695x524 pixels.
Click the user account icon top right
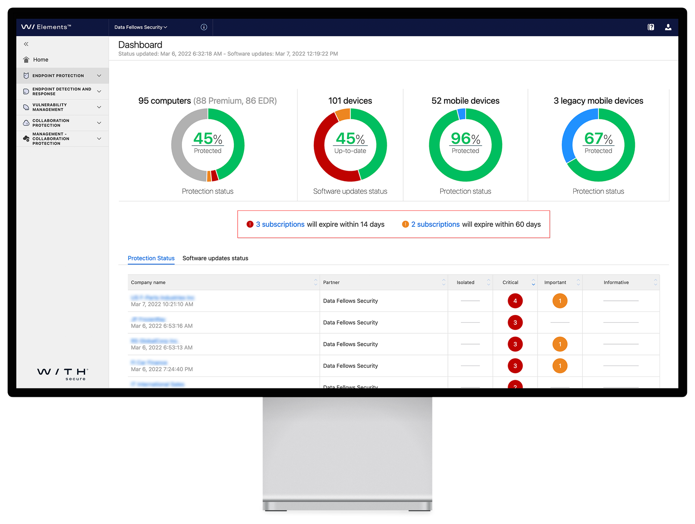[x=668, y=27]
